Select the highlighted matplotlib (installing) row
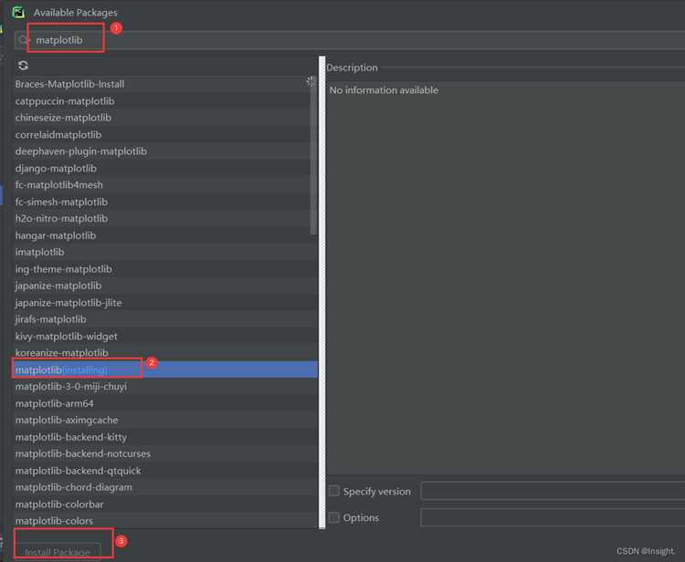 click(x=165, y=369)
